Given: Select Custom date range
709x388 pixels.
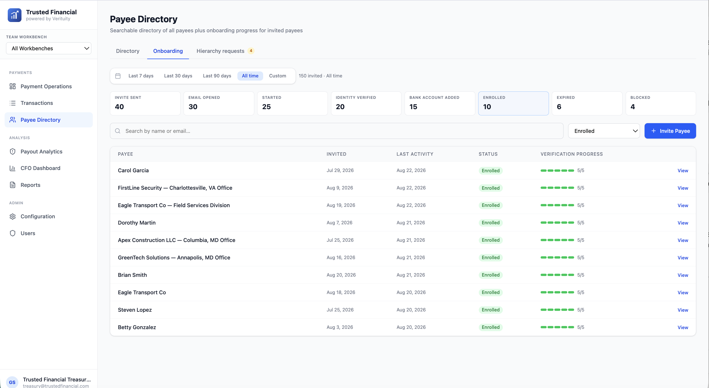Looking at the screenshot, I should tap(277, 76).
